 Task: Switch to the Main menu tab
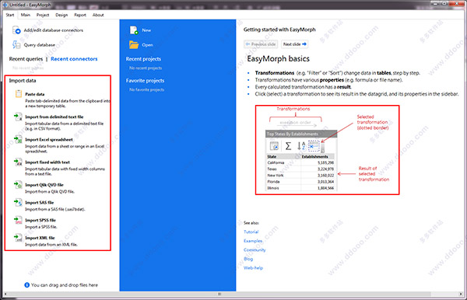26,15
